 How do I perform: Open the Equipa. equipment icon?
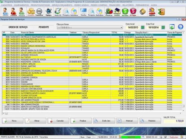(x=48, y=12)
